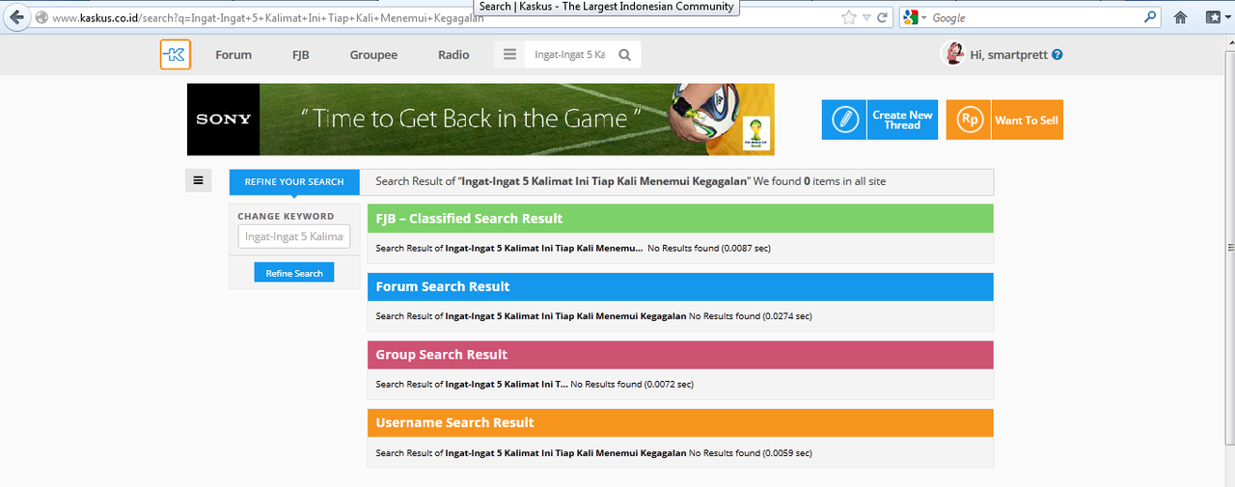Open the Radio menu item
The image size is (1235, 487).
click(x=453, y=55)
